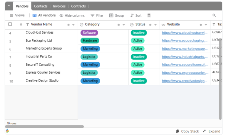Click the Active status for Eco Packaging Ltd

(x=138, y=41)
